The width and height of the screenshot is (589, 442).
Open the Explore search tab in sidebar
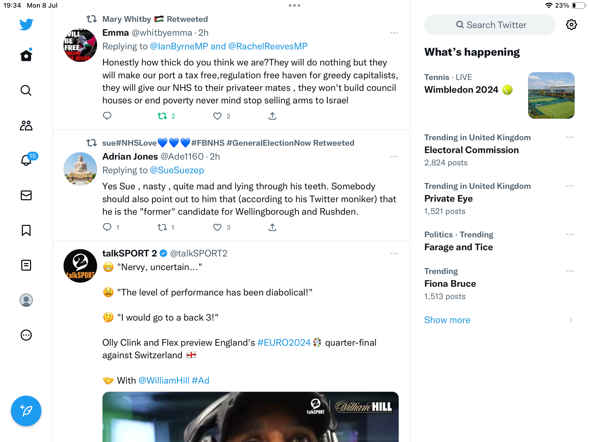[26, 91]
